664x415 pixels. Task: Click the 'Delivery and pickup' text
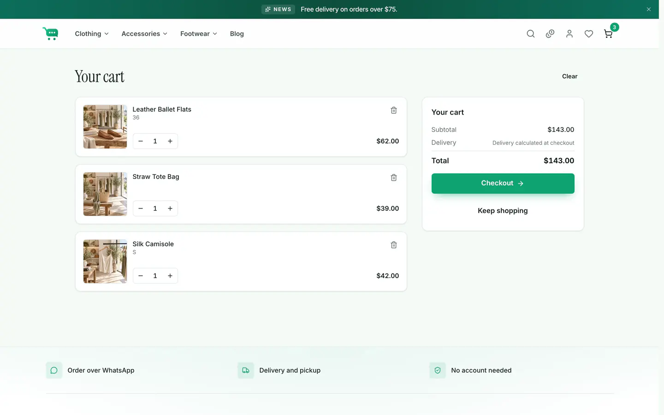point(290,370)
